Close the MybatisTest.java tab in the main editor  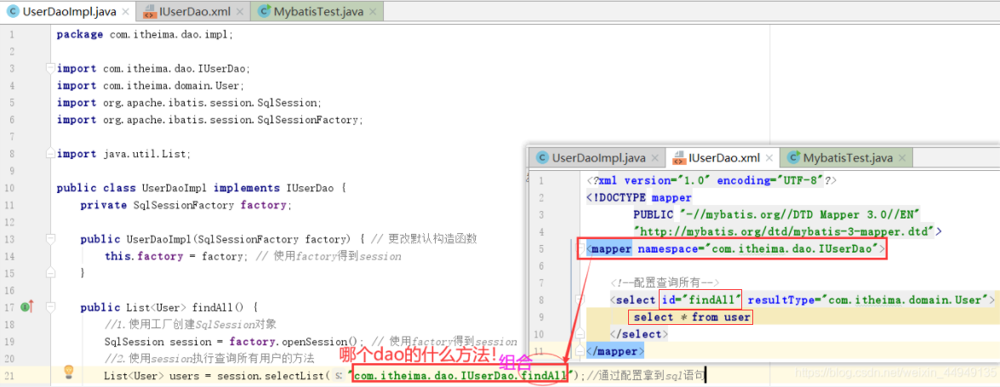pos(373,11)
